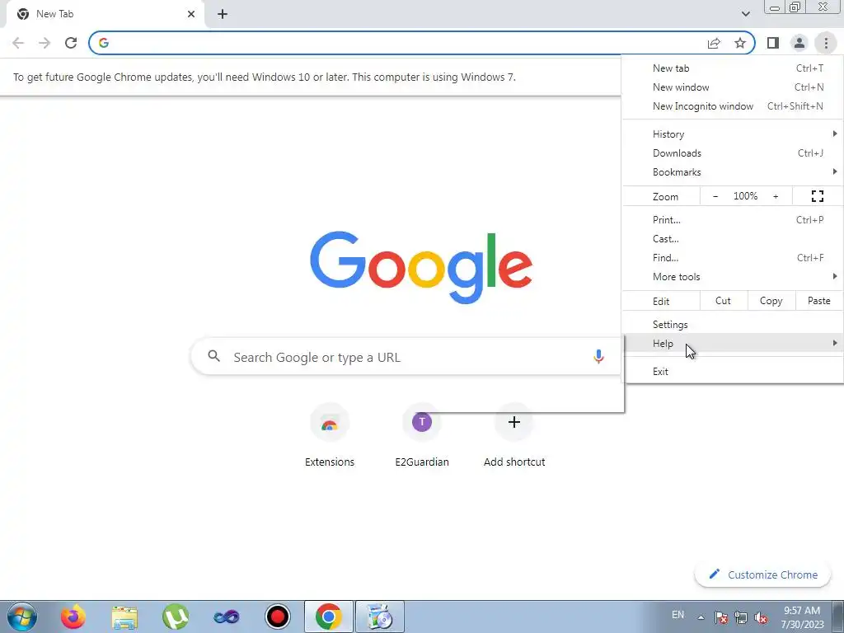Viewport: 844px width, 633px height.
Task: Click the 100% zoom value
Action: point(745,196)
